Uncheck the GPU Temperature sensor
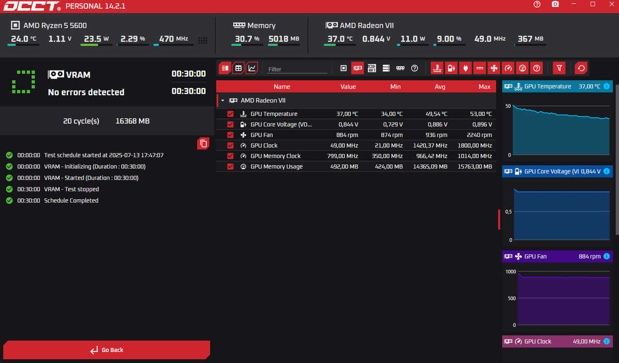Screen dimensions: 619x363 230,114
